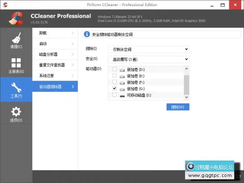
Task: Click the removable disk icon for 可移动磁盘 (I:)
Action: pyautogui.click(x=122, y=96)
